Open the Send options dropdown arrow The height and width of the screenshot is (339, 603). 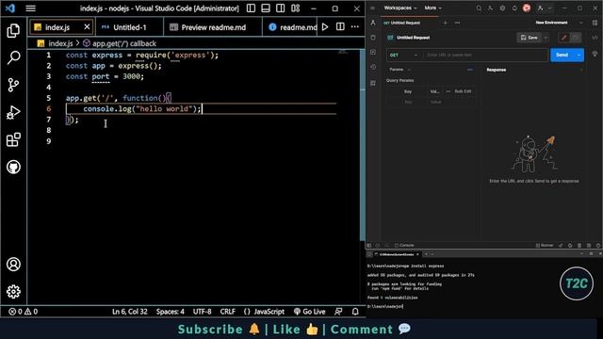point(579,55)
